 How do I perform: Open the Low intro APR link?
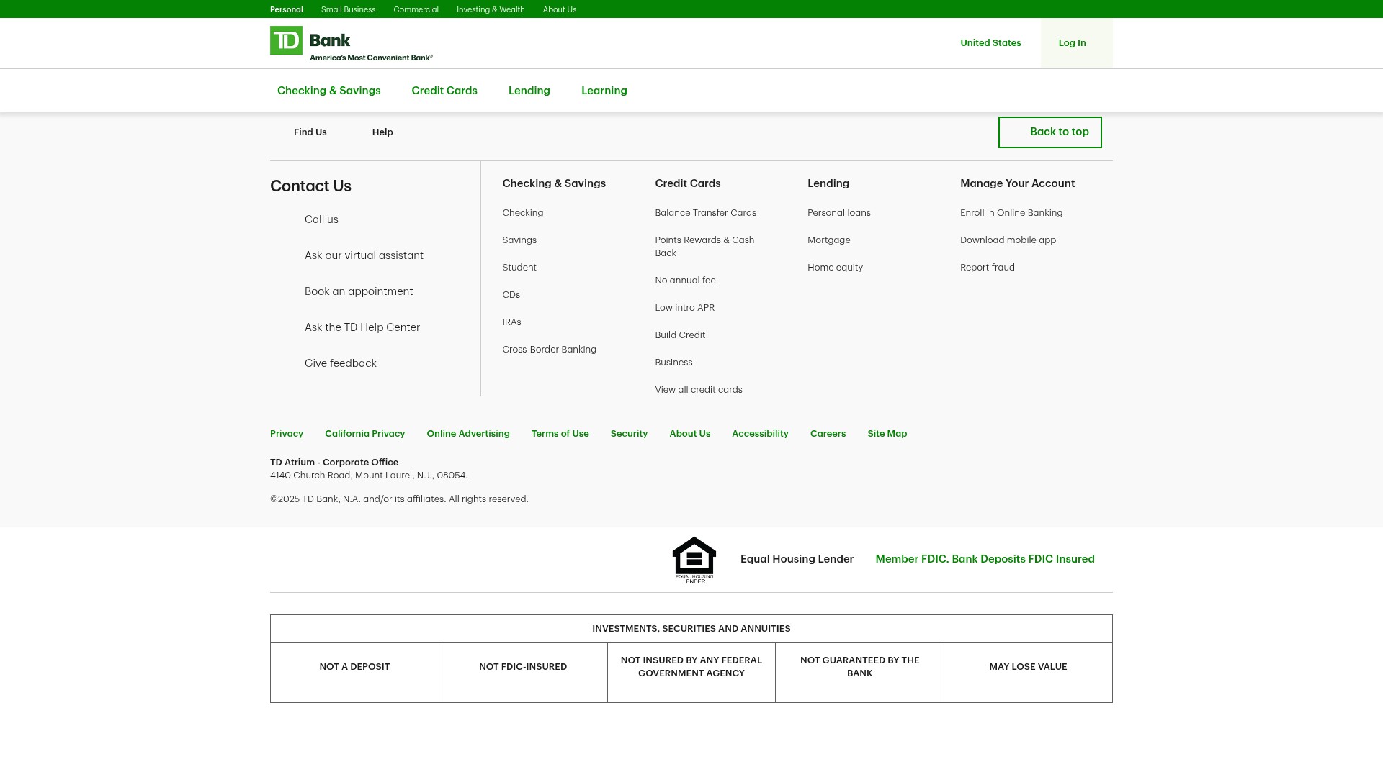[x=684, y=308]
